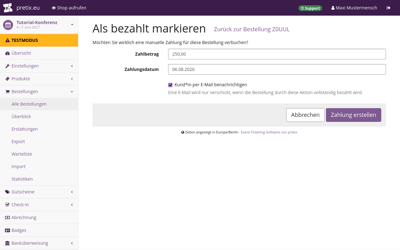
Task: Expand the Einstellungen submenu chevron
Action: (x=72, y=66)
